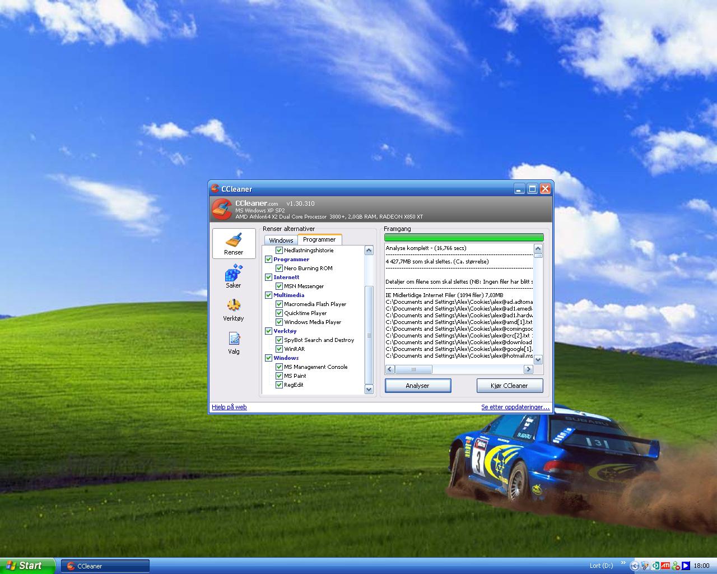Uncheck WinRAR checkbox

(279, 349)
